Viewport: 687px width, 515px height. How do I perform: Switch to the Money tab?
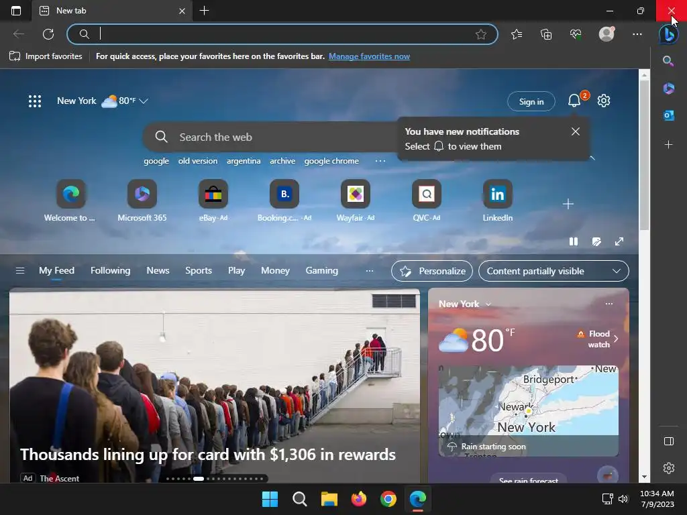click(x=275, y=271)
